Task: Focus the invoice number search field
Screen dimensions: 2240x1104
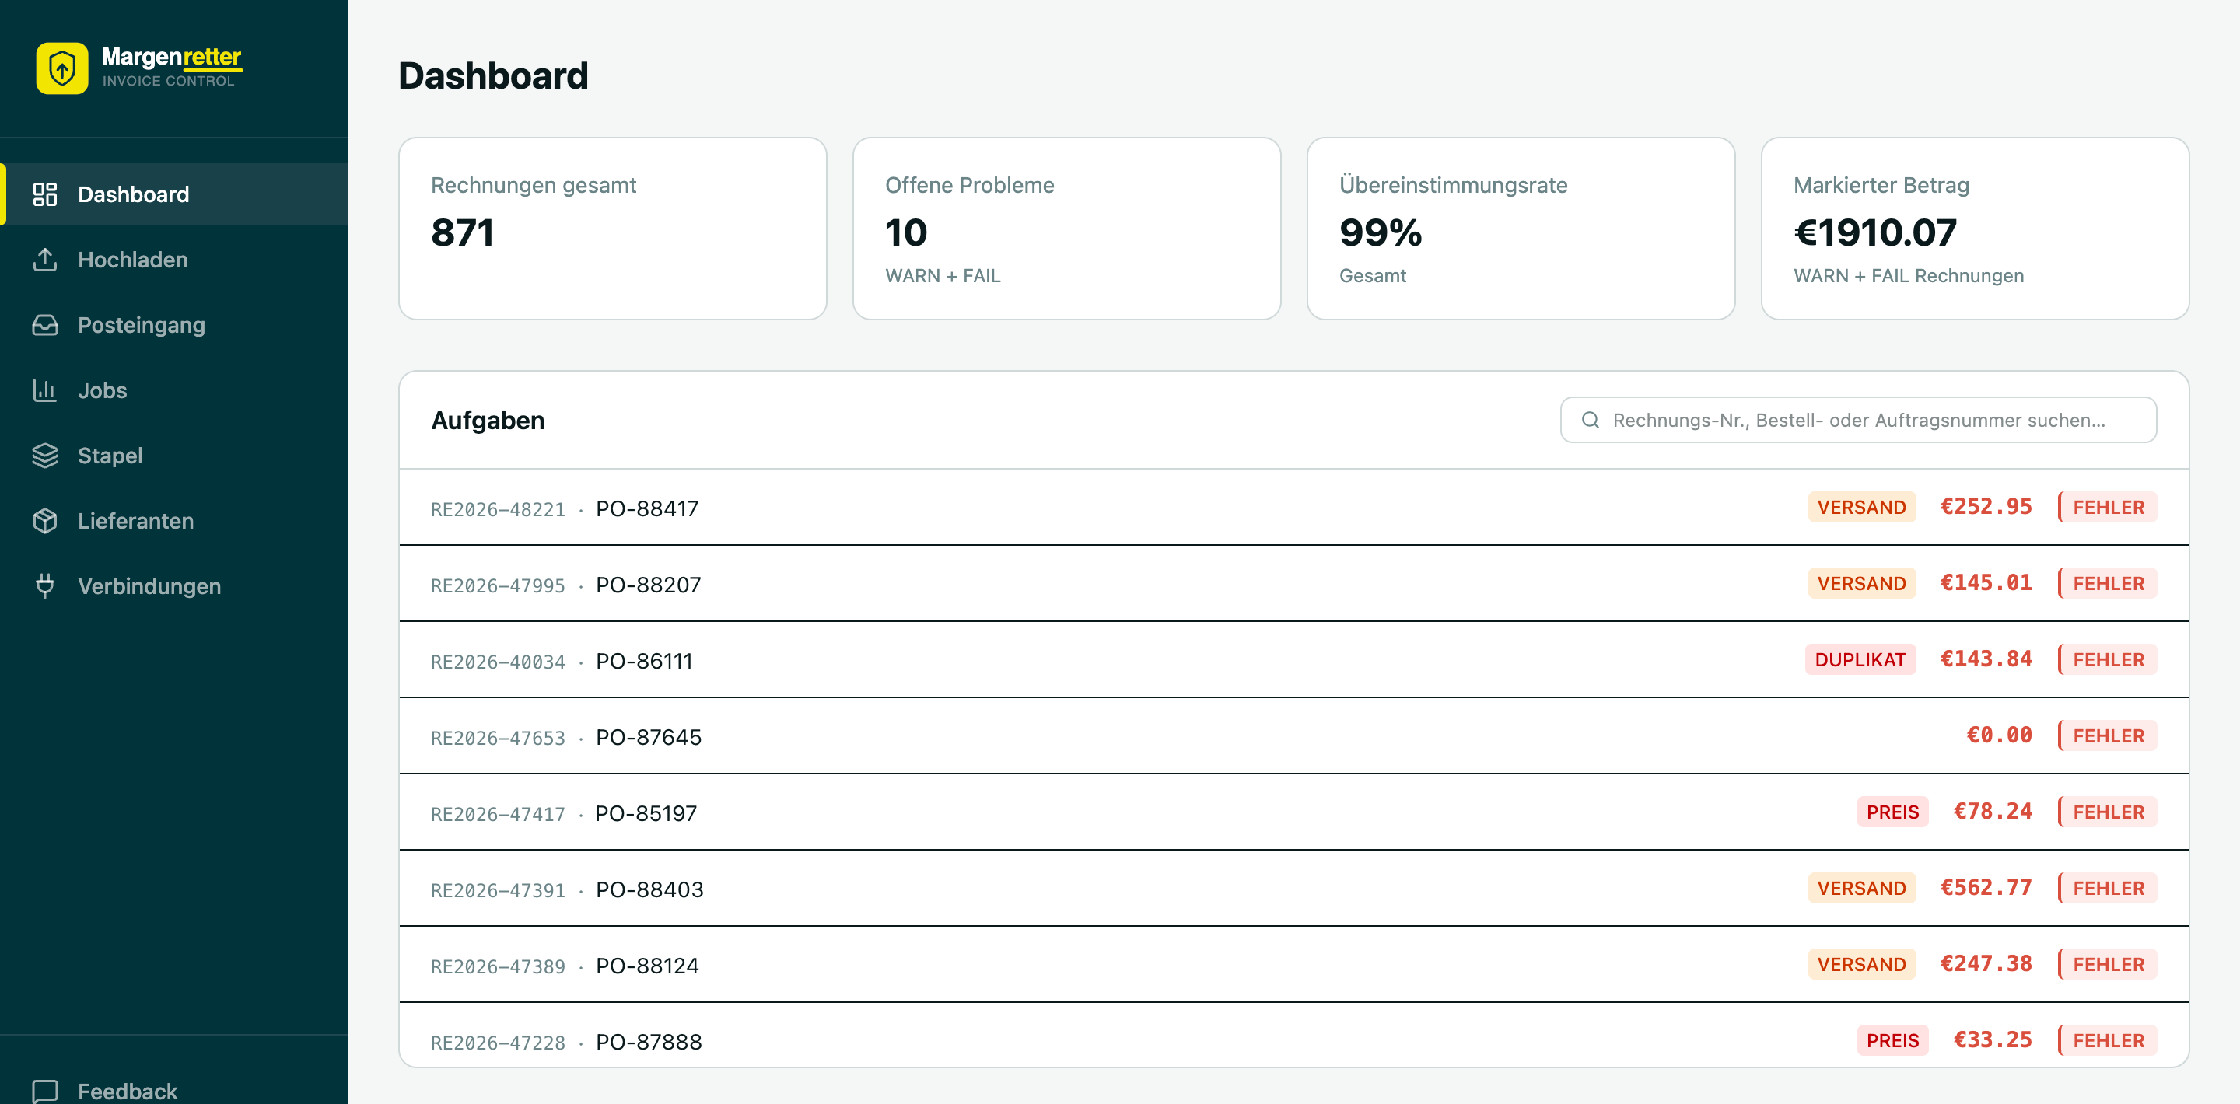Action: pyautogui.click(x=1858, y=420)
